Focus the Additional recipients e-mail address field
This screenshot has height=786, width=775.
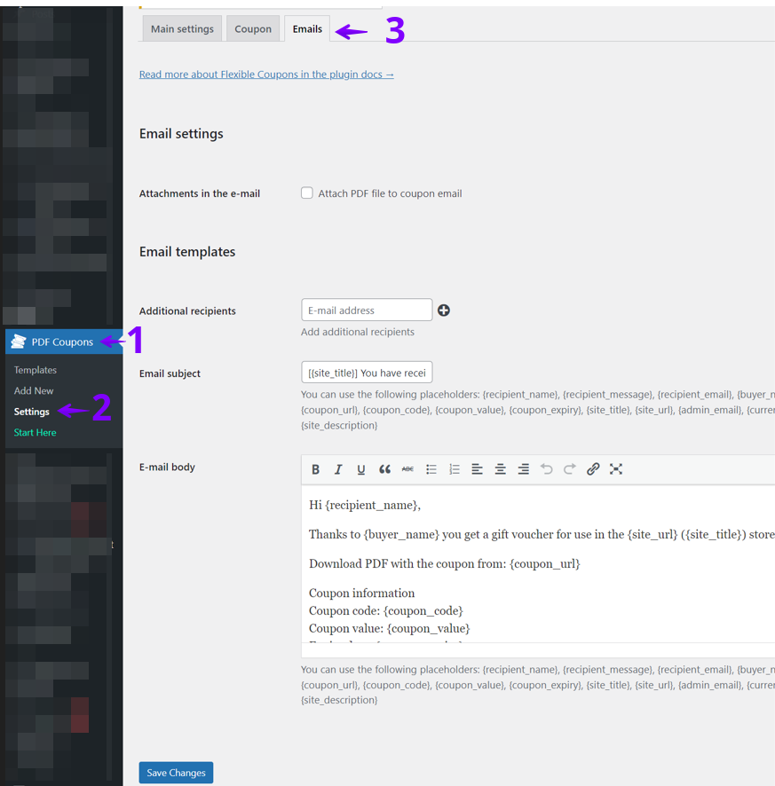pyautogui.click(x=367, y=310)
